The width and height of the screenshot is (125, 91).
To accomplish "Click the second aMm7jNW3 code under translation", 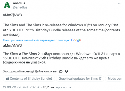I will click(12, 45).
